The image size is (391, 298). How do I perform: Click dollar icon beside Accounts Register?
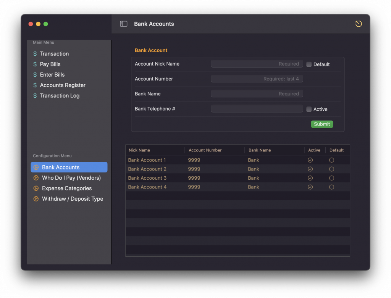coord(35,85)
